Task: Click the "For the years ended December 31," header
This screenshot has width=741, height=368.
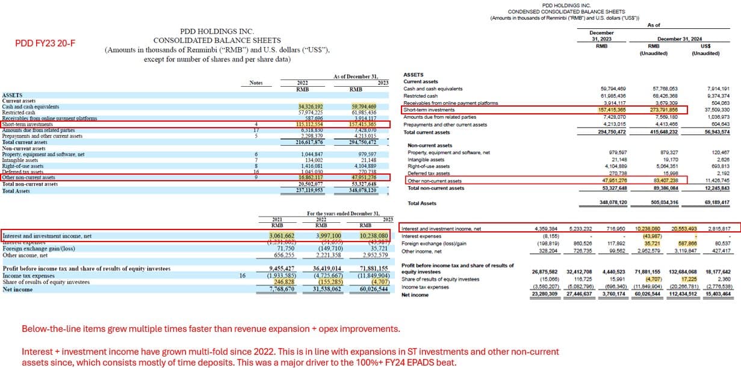Action: [x=343, y=213]
